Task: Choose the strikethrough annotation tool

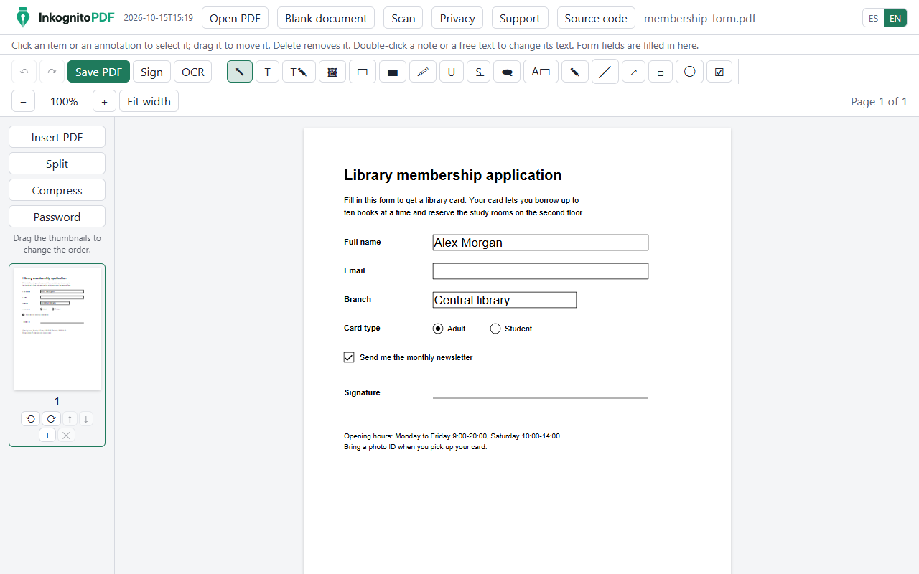Action: (479, 72)
